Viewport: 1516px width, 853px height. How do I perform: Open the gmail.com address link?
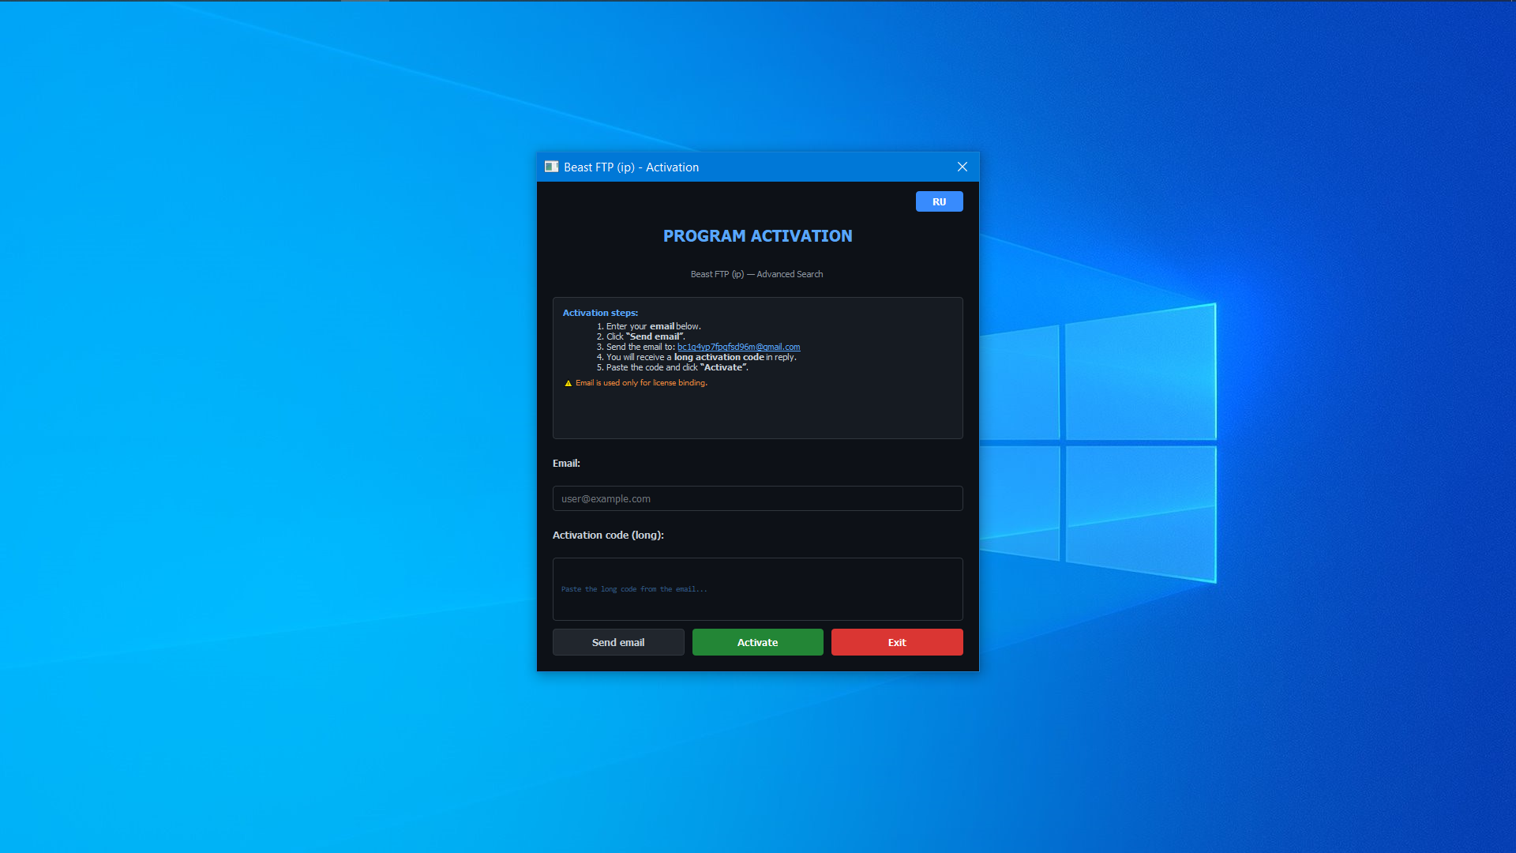pos(738,347)
